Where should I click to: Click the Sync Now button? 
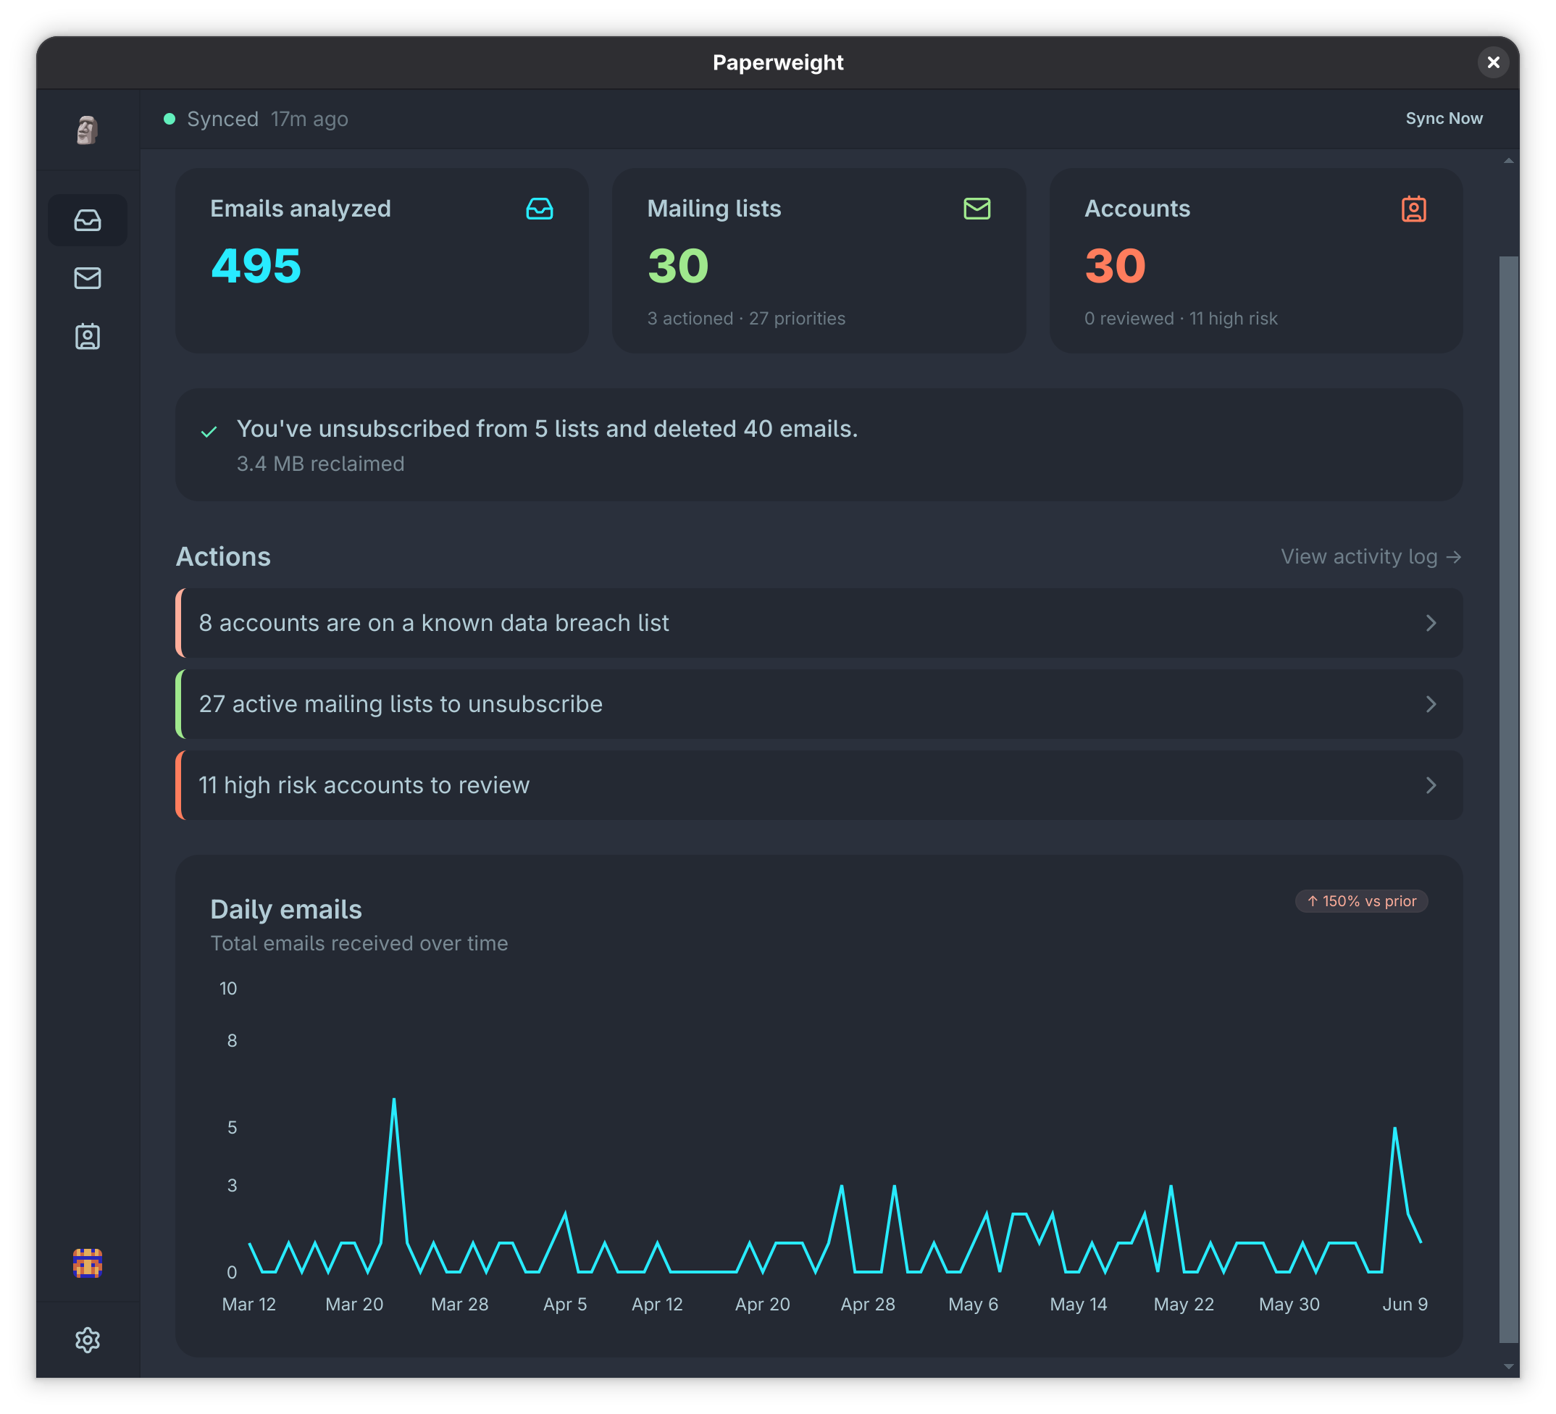[1443, 118]
